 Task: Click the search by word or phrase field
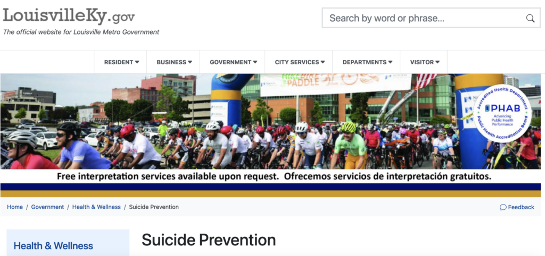(x=426, y=18)
